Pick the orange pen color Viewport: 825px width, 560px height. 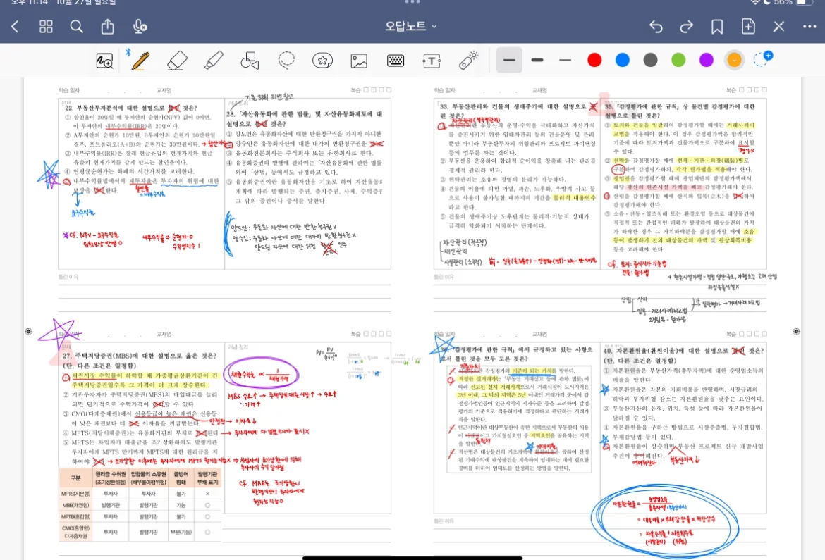pos(734,60)
